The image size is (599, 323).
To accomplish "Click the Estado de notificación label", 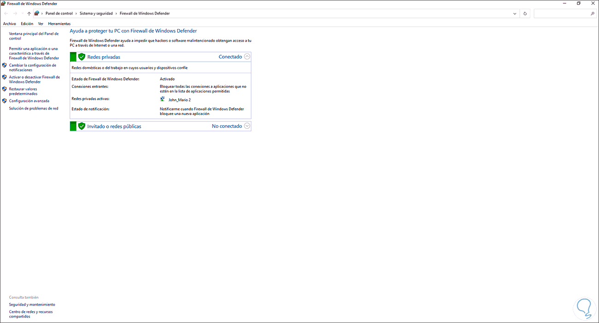I will (90, 109).
